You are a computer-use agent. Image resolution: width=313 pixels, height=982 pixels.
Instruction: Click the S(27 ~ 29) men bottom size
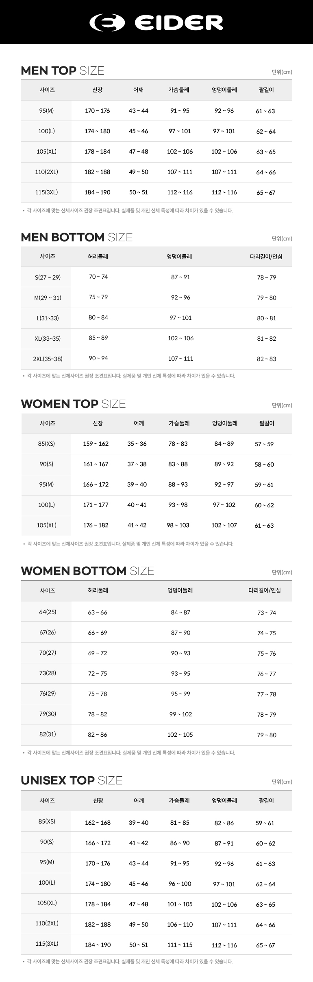48,277
